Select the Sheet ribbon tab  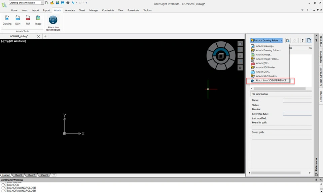pyautogui.click(x=82, y=10)
